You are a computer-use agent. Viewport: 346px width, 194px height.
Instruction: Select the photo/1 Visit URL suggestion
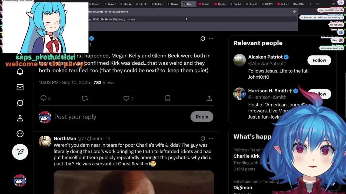192,19
